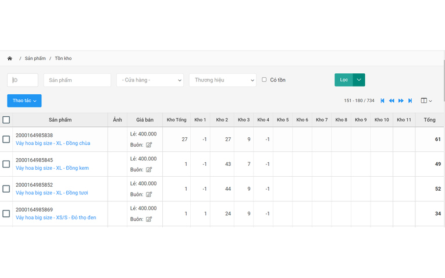Click the Lọc filter button
This screenshot has height=278, width=445.
click(x=344, y=80)
